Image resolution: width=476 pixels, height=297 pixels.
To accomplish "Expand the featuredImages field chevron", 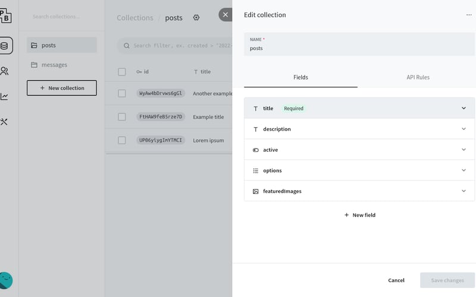I will 464,191.
